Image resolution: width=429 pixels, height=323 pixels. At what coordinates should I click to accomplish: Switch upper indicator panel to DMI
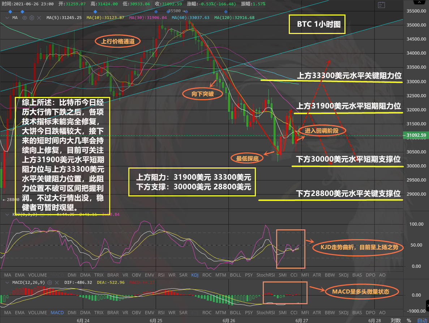72,275
